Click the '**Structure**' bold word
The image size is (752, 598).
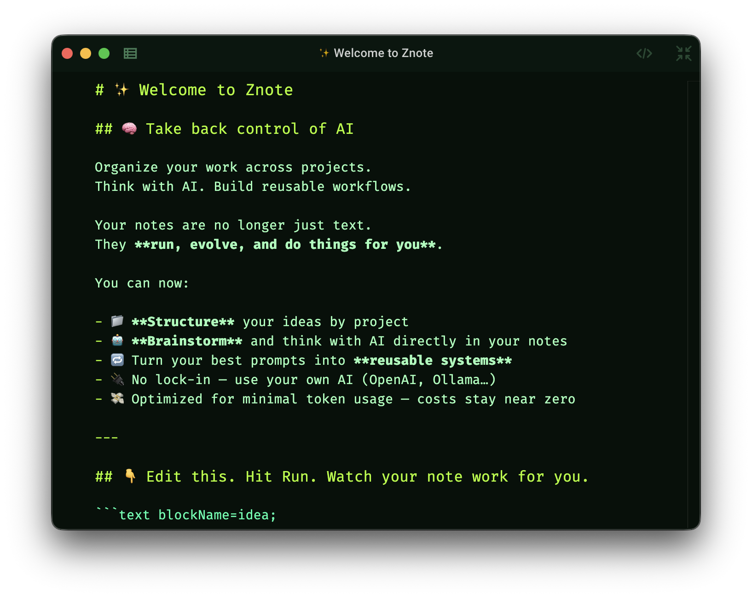(x=183, y=322)
